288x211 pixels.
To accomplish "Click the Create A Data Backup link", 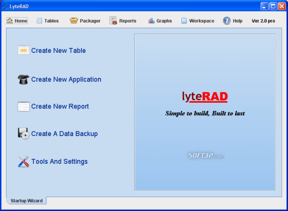I will coord(64,133).
